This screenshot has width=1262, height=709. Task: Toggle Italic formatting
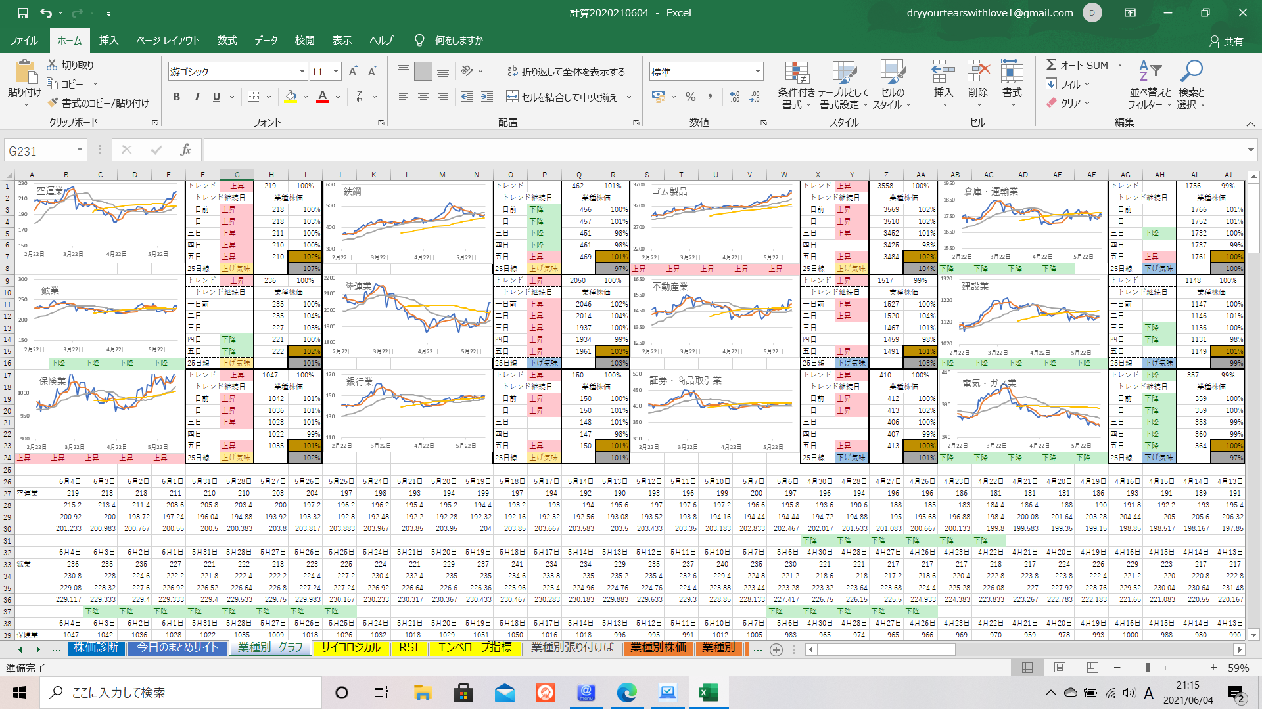tap(197, 97)
